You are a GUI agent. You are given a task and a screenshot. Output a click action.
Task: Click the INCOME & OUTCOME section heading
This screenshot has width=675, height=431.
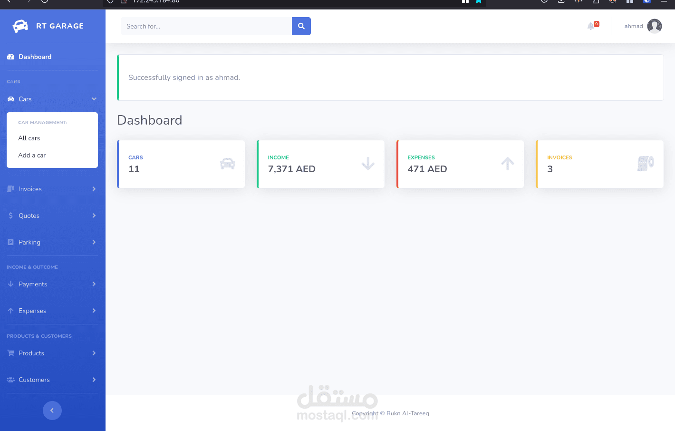[x=32, y=267]
